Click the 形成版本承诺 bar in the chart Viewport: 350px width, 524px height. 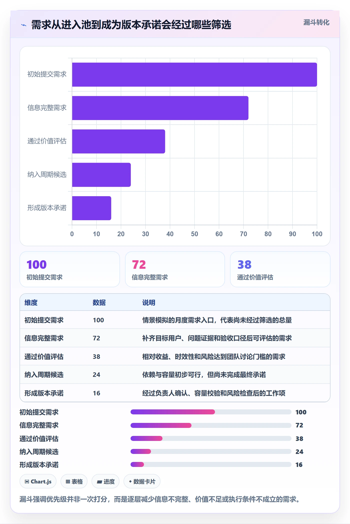(91, 208)
